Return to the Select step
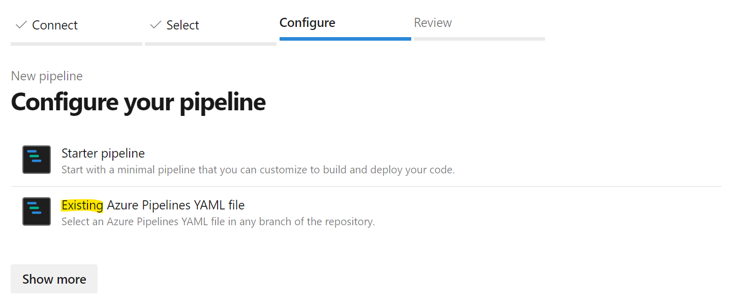Viewport: 732px width, 305px height. (x=182, y=25)
